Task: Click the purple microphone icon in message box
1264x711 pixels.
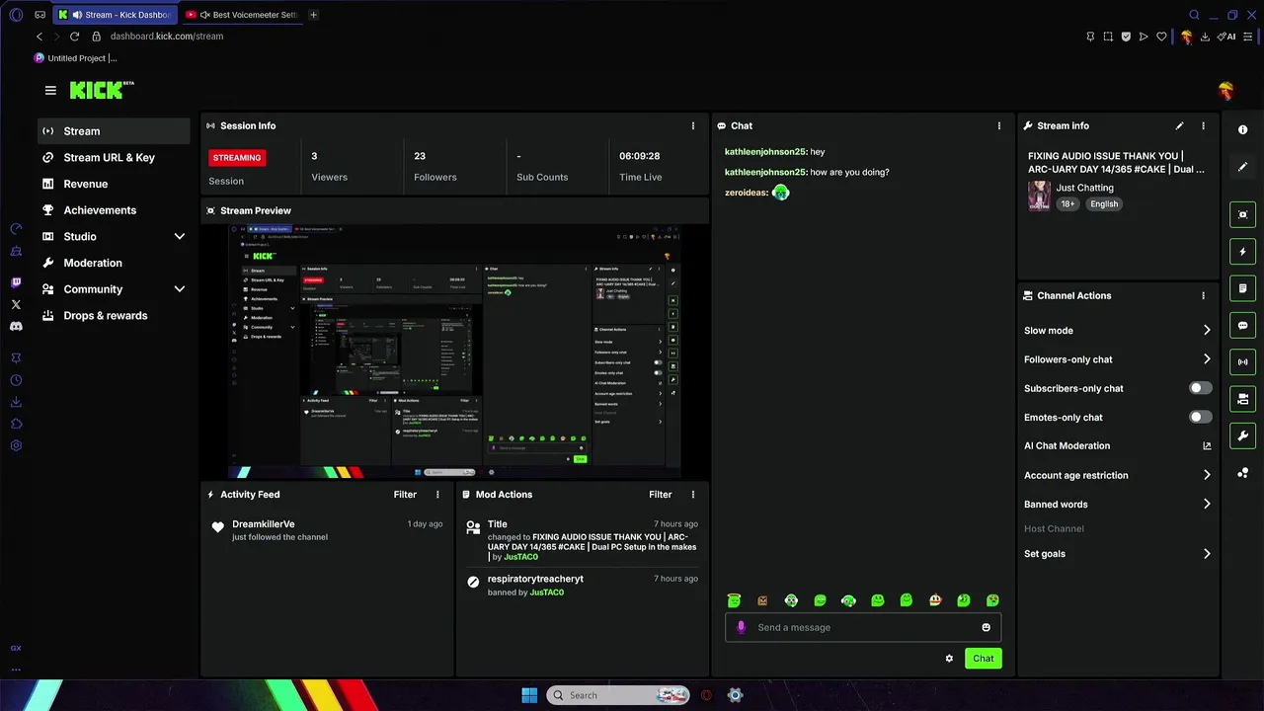Action: tap(741, 627)
